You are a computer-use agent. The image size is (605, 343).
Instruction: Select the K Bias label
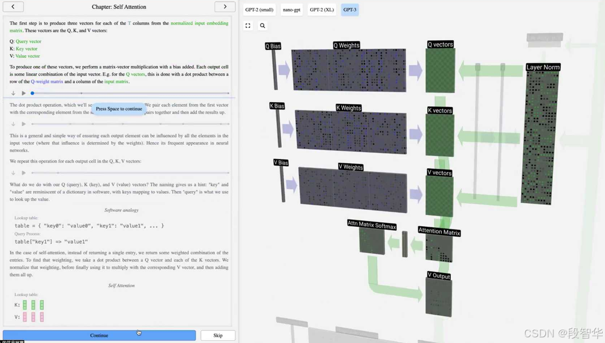tap(277, 105)
